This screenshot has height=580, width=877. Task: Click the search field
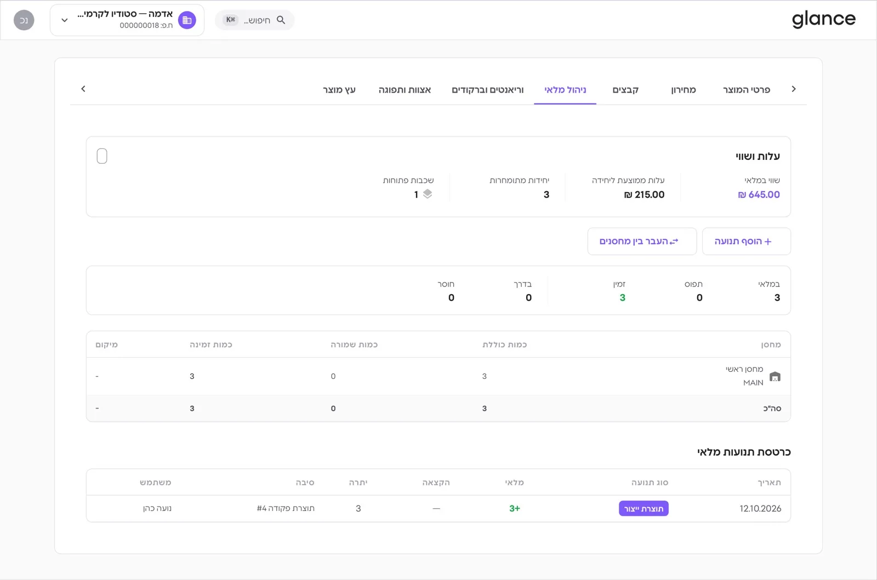pyautogui.click(x=255, y=20)
